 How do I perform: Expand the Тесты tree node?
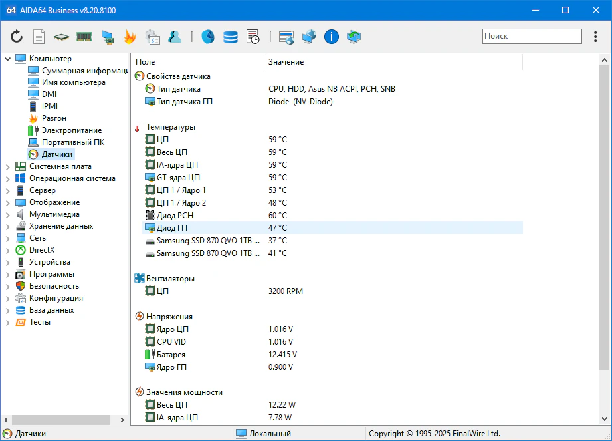(x=7, y=322)
